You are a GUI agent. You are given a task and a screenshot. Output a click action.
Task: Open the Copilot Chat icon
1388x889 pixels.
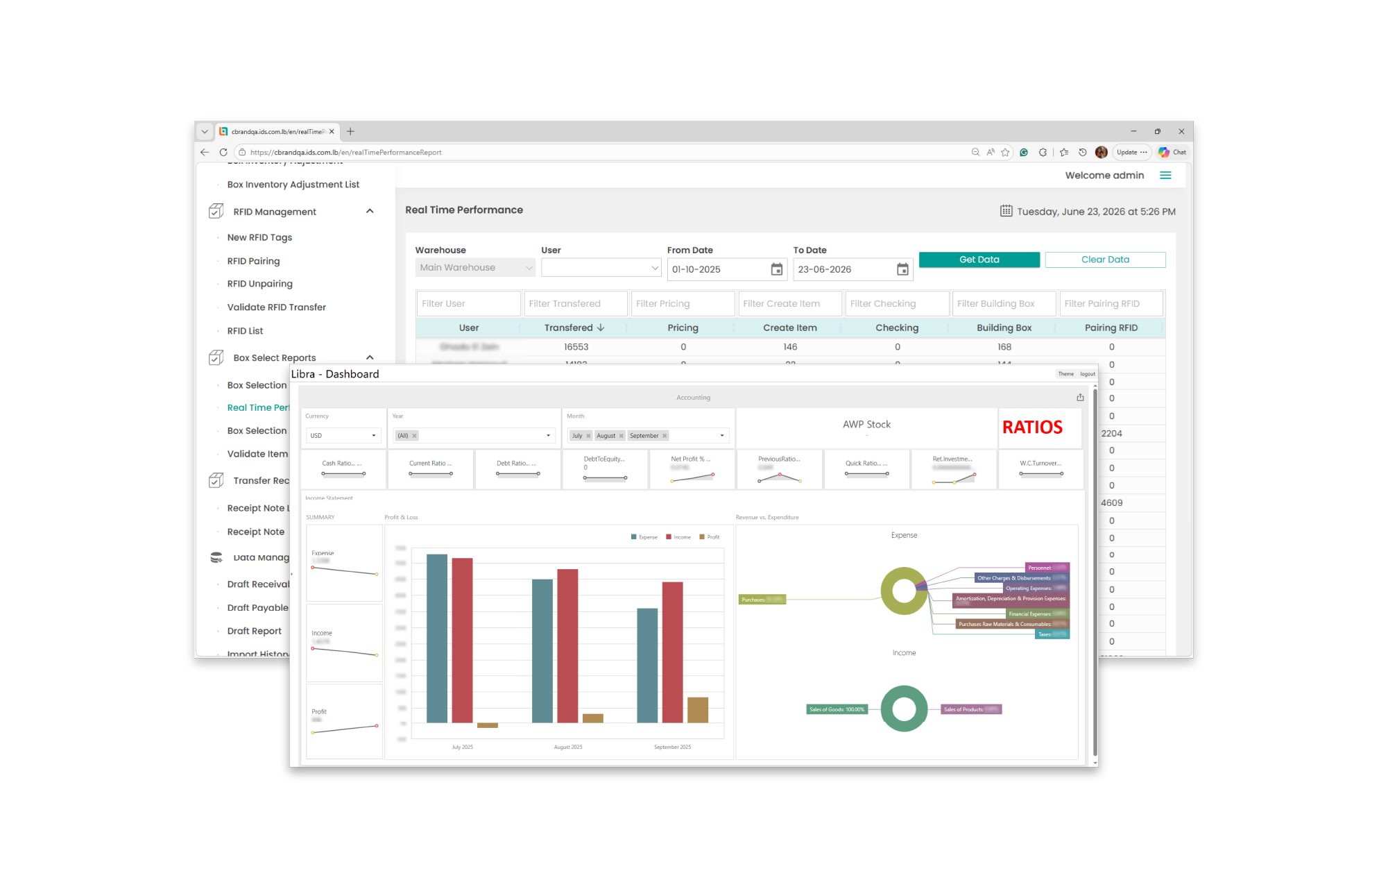tap(1172, 152)
